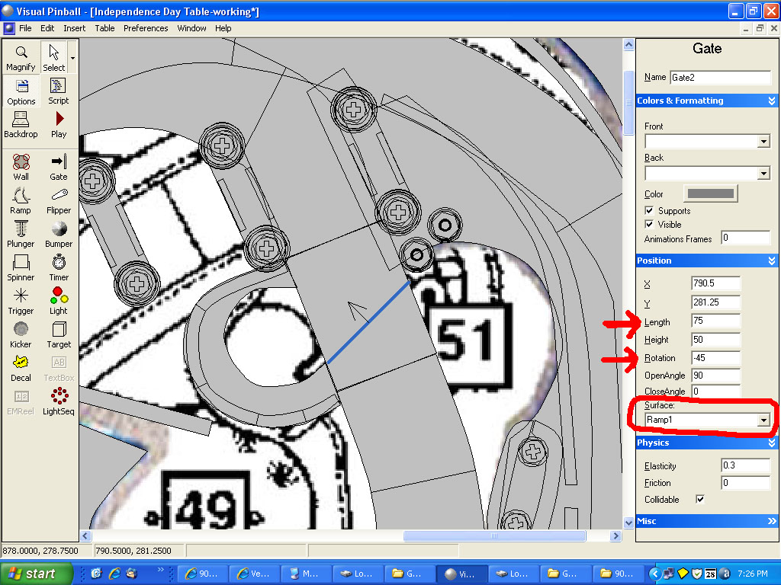Viewport: 781px width, 585px height.
Task: Open the Front image dropdown
Action: (763, 142)
